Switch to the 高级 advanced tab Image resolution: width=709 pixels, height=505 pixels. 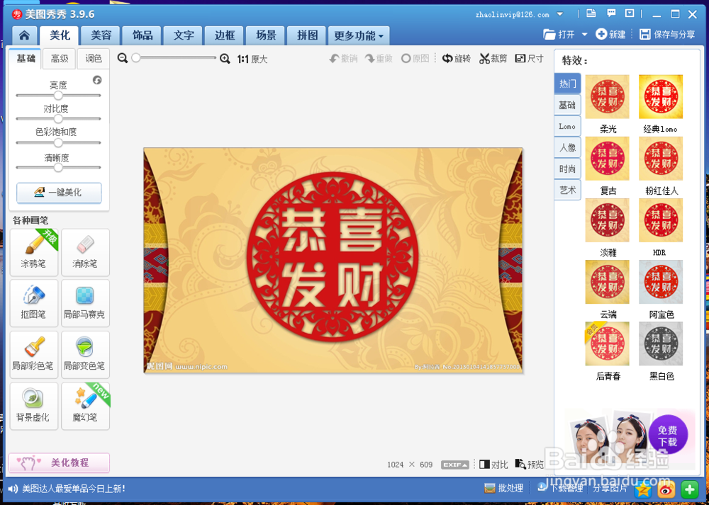[x=59, y=59]
